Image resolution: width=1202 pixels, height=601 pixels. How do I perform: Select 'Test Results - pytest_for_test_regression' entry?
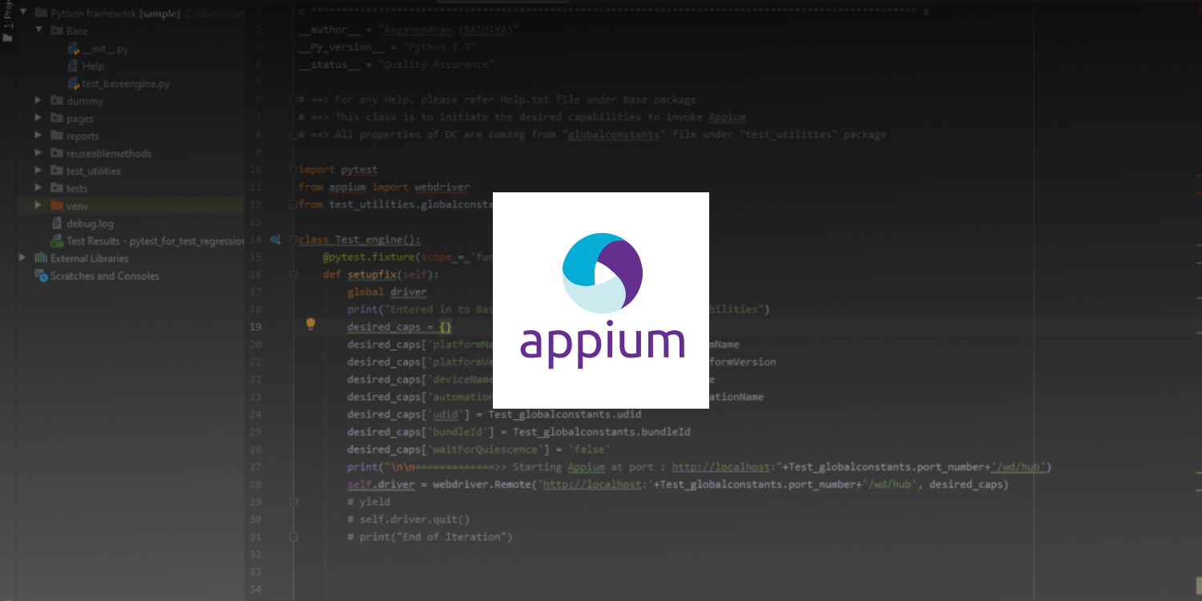click(x=155, y=241)
